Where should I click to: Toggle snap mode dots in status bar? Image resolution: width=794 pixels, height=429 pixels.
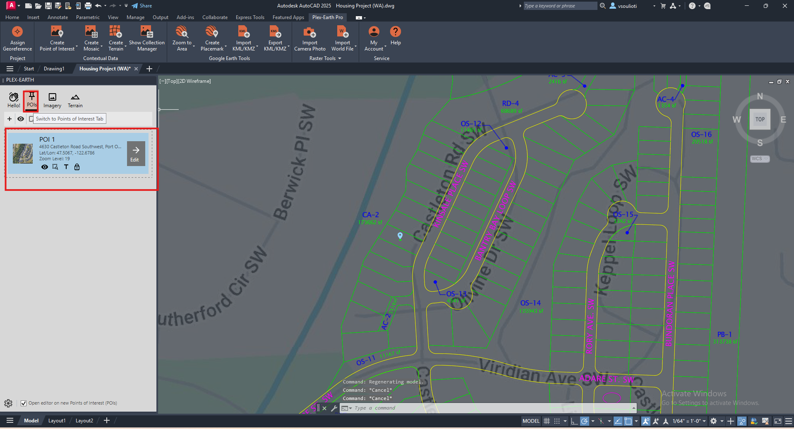[x=557, y=421]
